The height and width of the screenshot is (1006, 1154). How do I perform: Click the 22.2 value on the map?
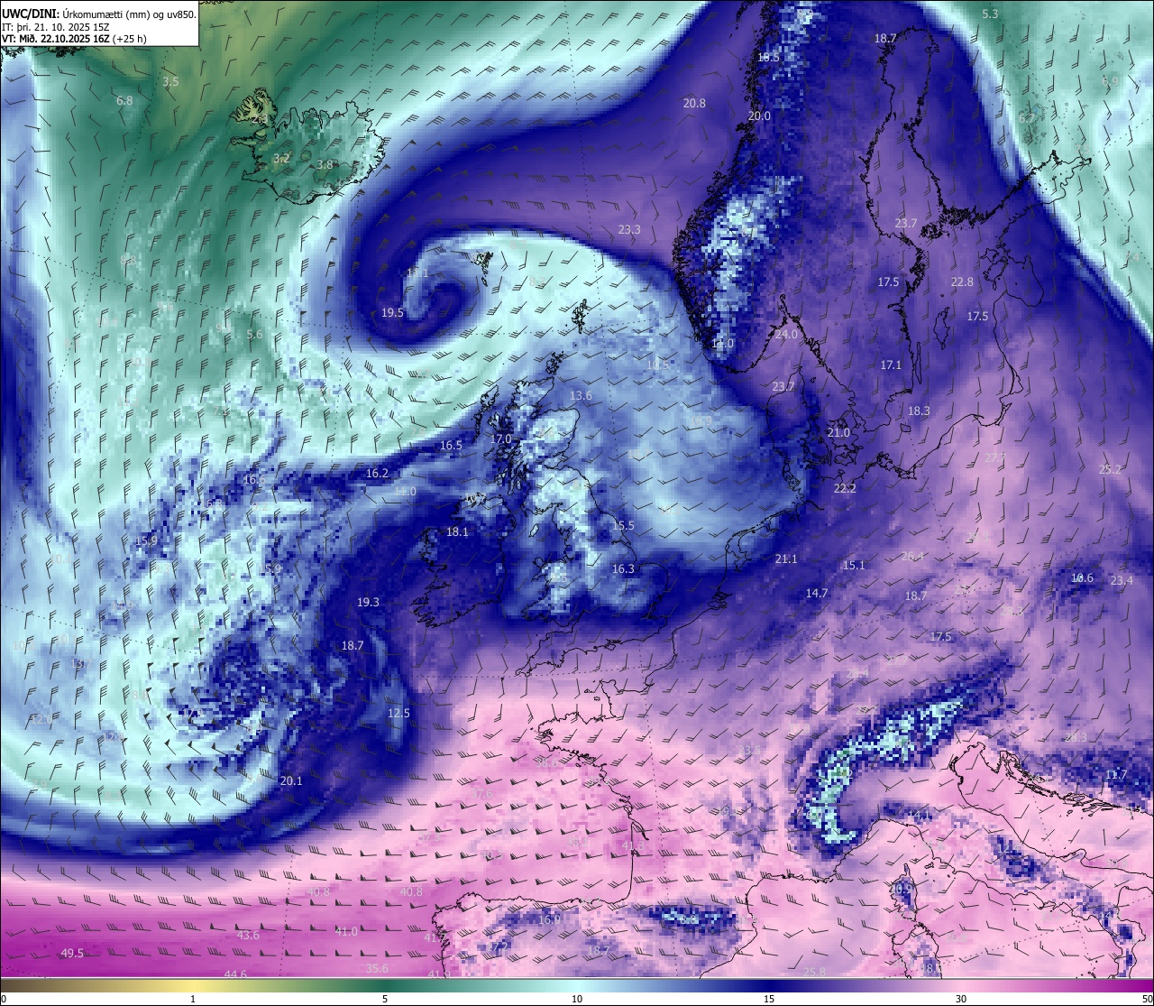(x=845, y=489)
